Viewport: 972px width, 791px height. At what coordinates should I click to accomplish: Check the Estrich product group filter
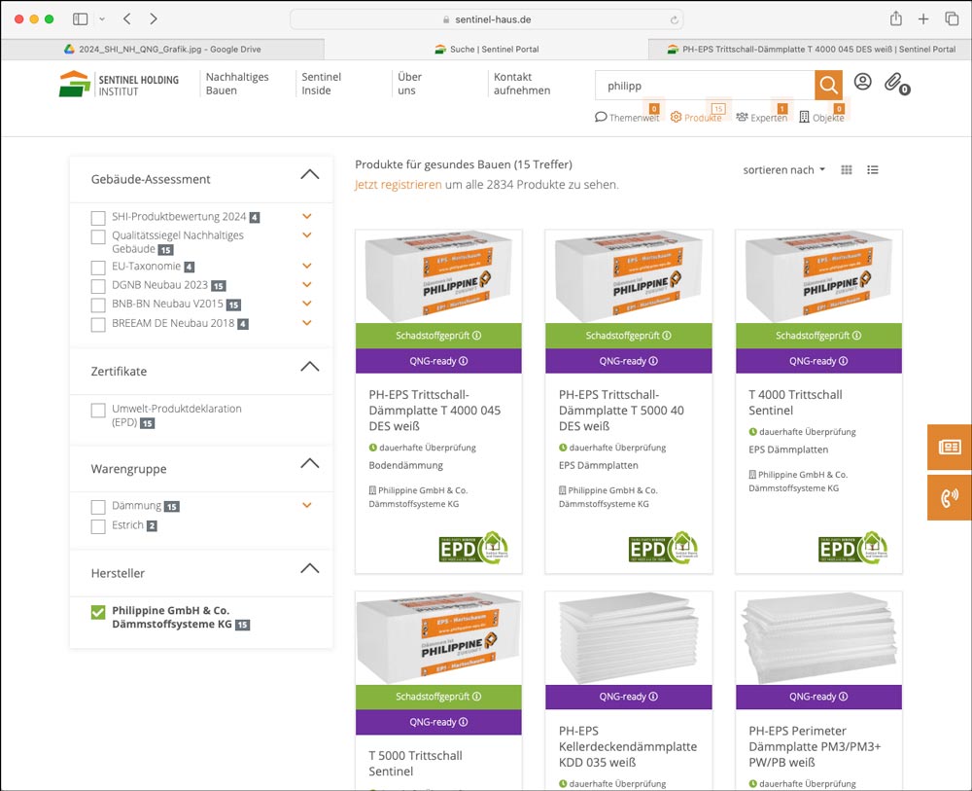[x=98, y=526]
